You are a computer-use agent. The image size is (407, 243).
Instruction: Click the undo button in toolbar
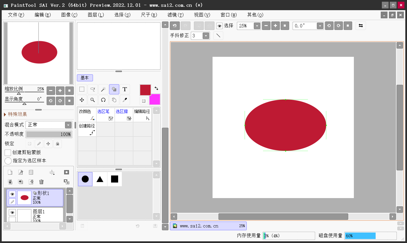coord(175,26)
